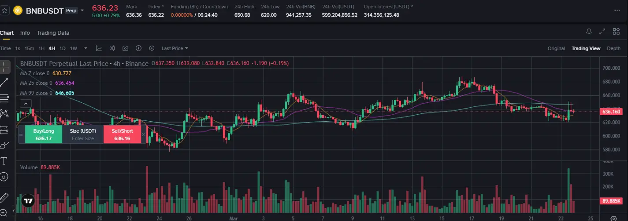Switch to 1W interval

74,48
